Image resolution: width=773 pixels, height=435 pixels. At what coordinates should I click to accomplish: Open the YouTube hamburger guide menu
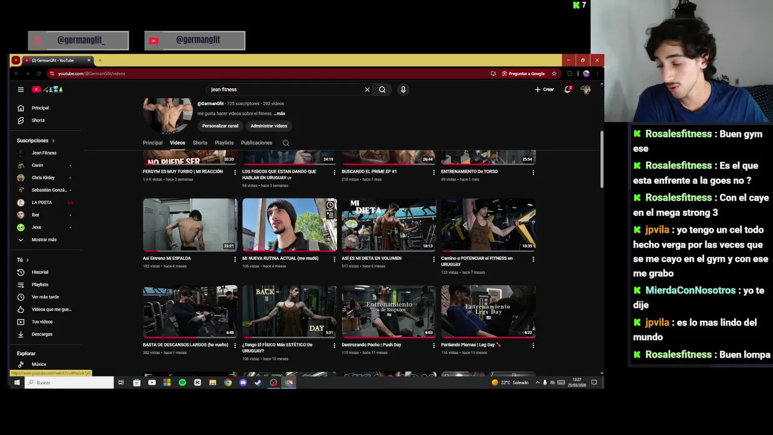[x=21, y=89]
